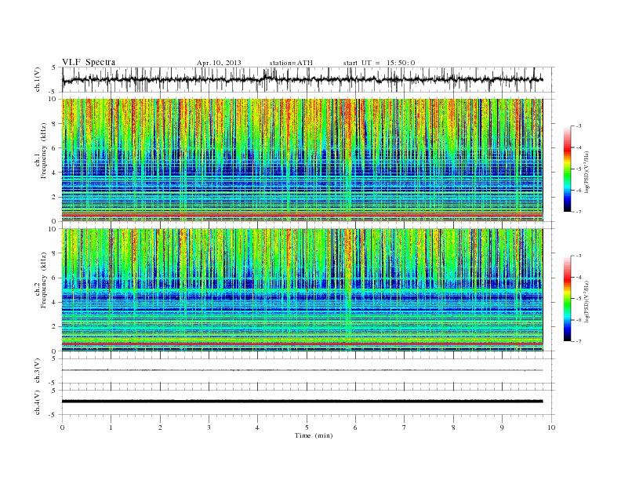
Task: Select the "Apr. 10, 2013" date text
Action: 219,63
